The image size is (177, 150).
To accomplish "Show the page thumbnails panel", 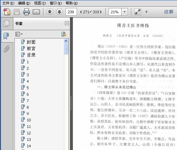I will [6, 24].
